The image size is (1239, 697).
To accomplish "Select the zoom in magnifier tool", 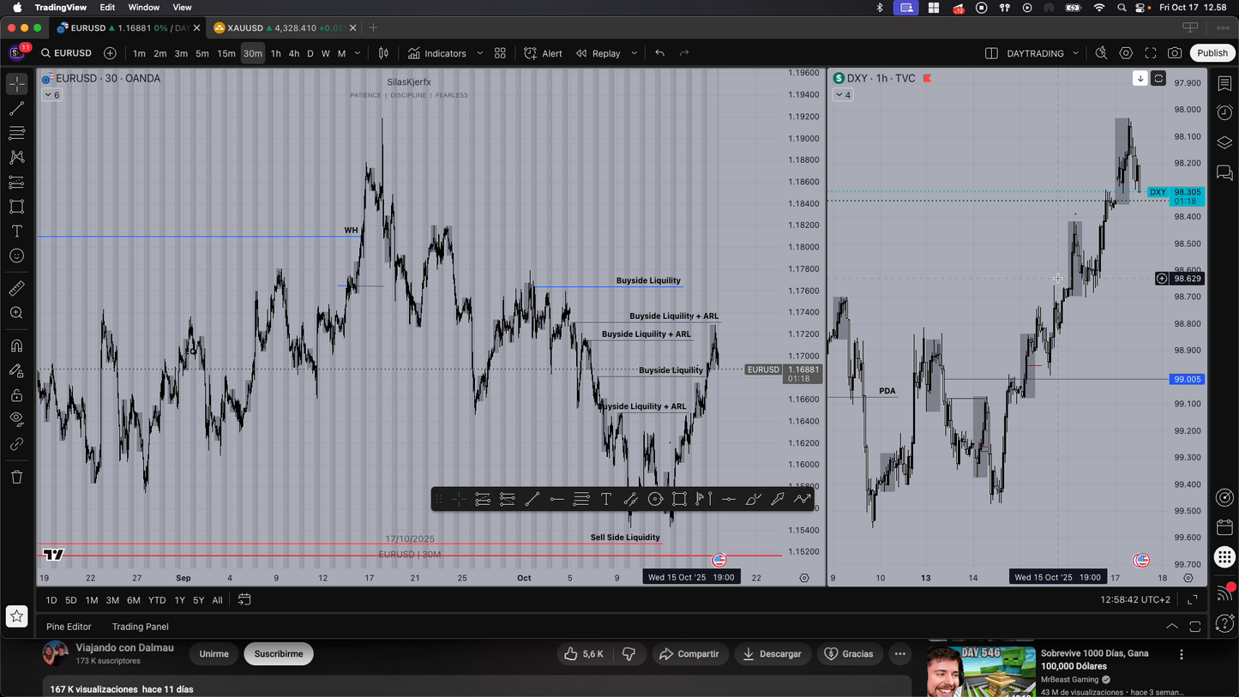I will click(x=16, y=314).
